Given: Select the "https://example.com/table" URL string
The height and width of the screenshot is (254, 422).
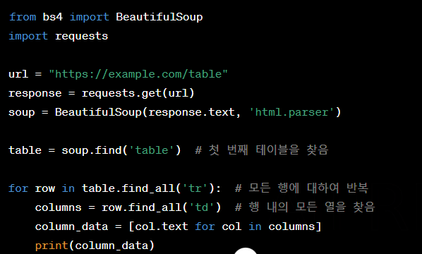Looking at the screenshot, I should point(138,74).
